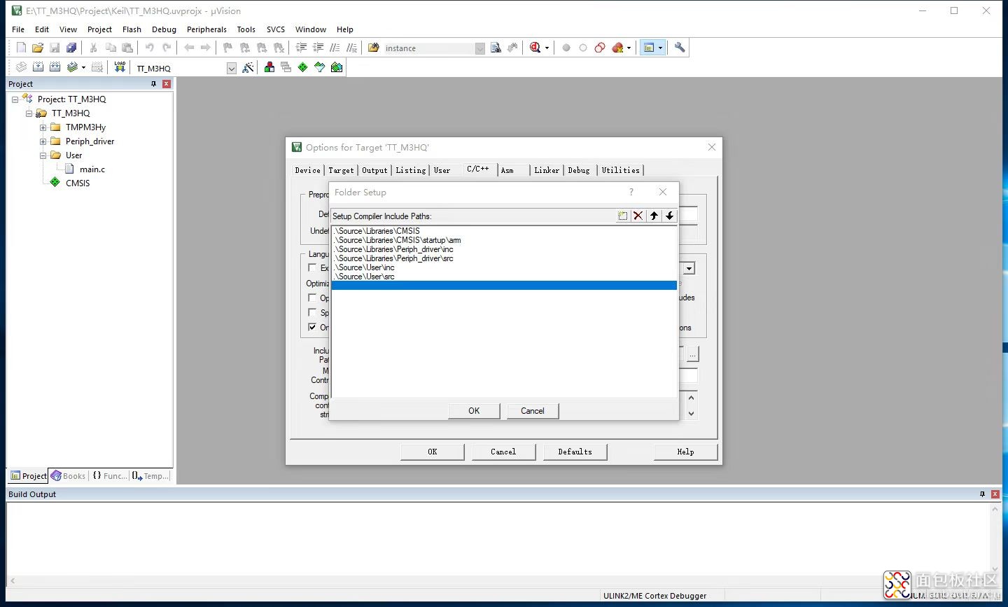Open the Project menu
1008x607 pixels.
pos(99,29)
